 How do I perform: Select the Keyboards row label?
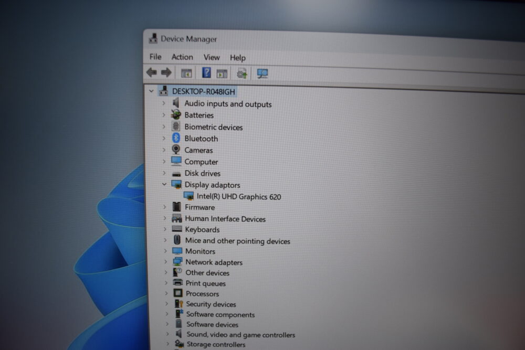pos(202,229)
